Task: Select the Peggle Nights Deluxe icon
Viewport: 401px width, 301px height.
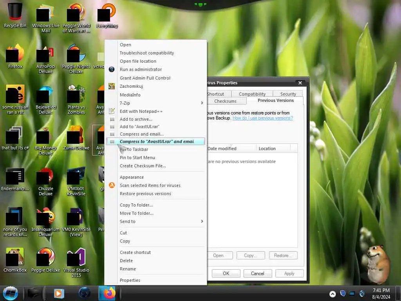Action: 76,58
